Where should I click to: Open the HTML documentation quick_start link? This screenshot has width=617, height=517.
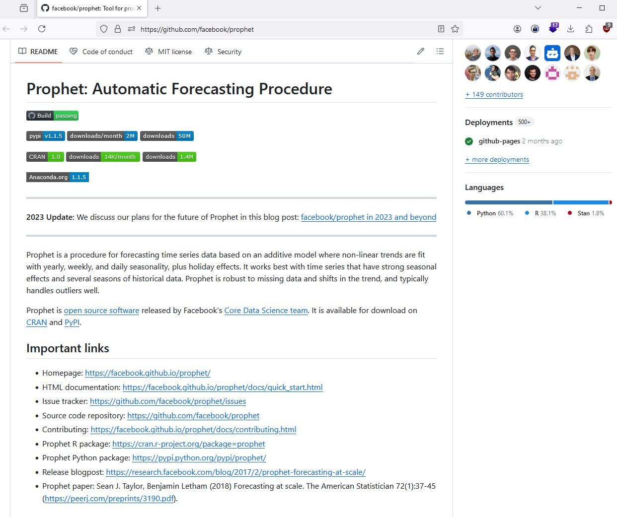223,387
